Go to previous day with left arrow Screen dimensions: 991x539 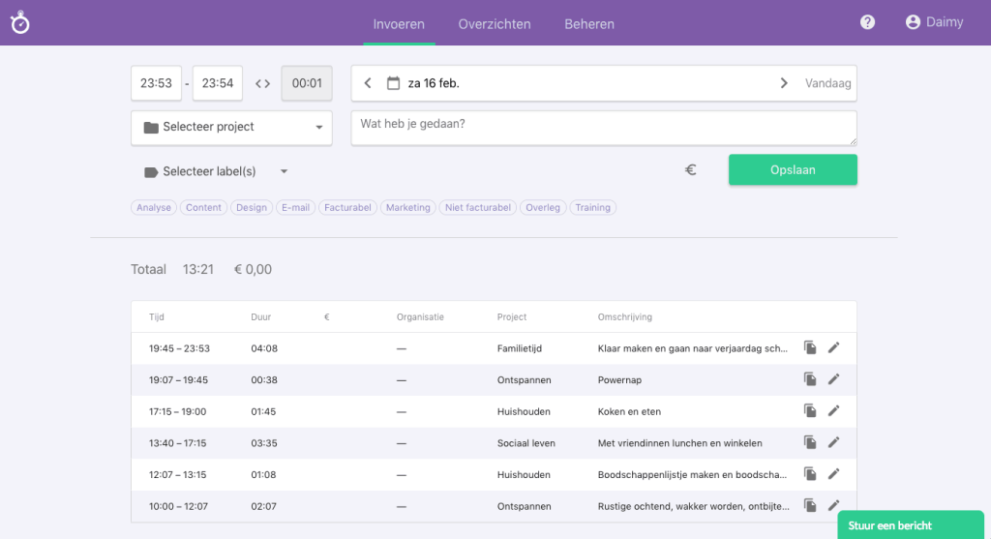(x=368, y=83)
